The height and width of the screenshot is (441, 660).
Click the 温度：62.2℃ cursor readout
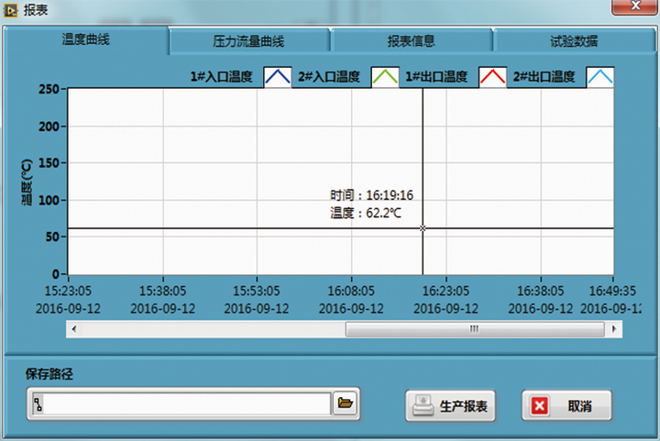tap(366, 213)
